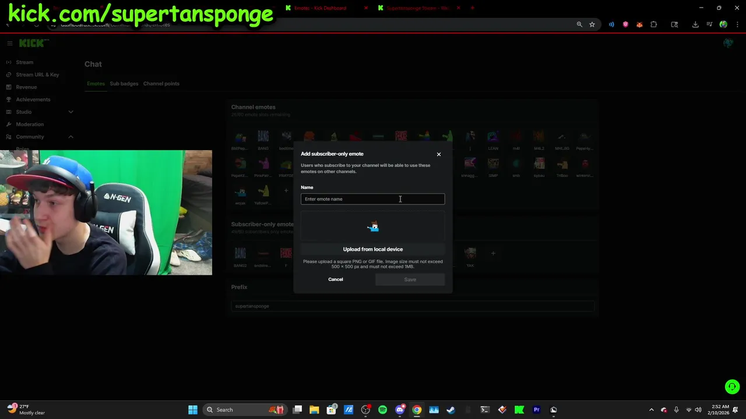Click the greyed Save button
This screenshot has width=746, height=419.
pyautogui.click(x=410, y=279)
